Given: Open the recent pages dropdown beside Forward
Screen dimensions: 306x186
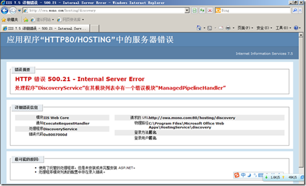Looking at the screenshot, I should coord(19,10).
